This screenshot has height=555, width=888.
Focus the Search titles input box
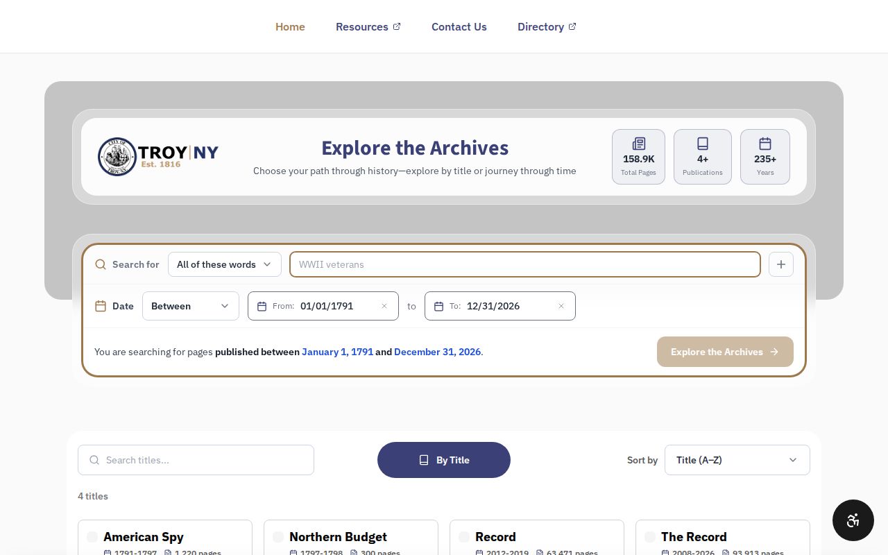coord(196,460)
